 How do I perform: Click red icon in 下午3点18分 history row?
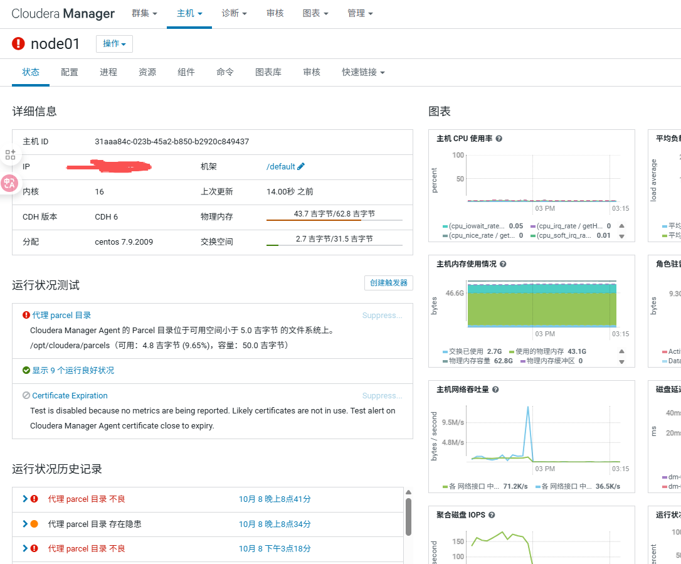34,548
